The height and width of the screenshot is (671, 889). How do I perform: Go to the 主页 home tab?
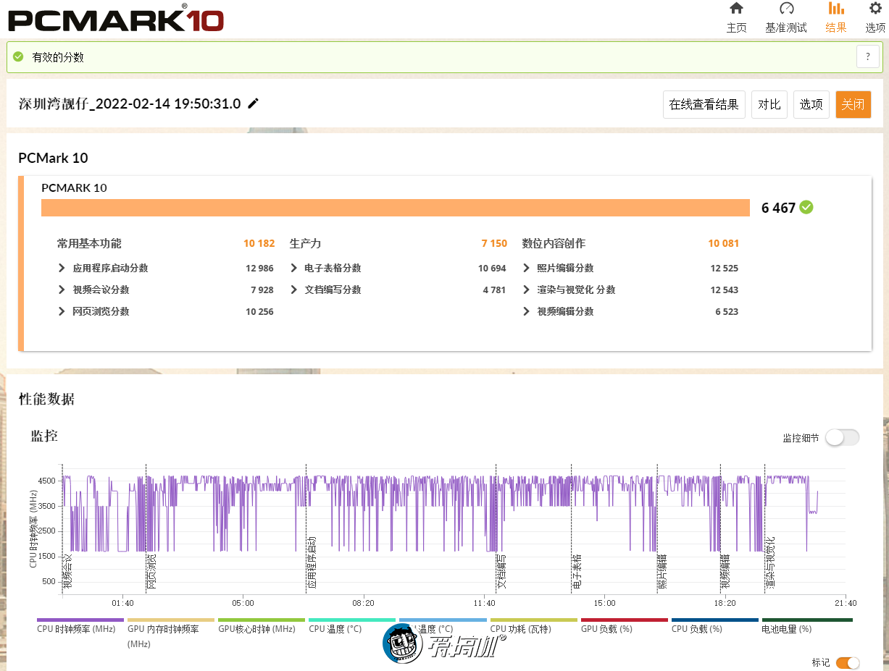pos(736,18)
